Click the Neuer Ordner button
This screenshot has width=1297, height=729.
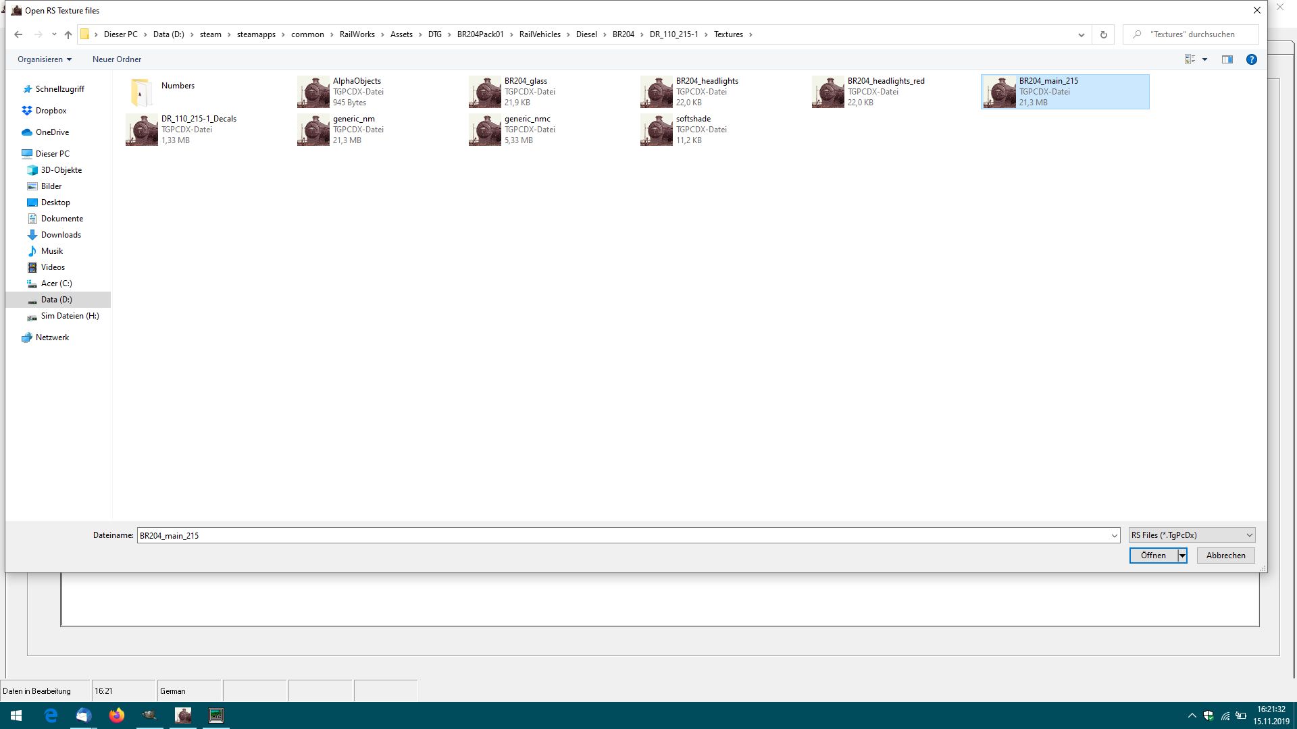[117, 59]
